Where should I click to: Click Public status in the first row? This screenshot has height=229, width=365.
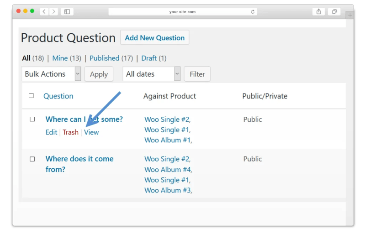[x=252, y=120]
